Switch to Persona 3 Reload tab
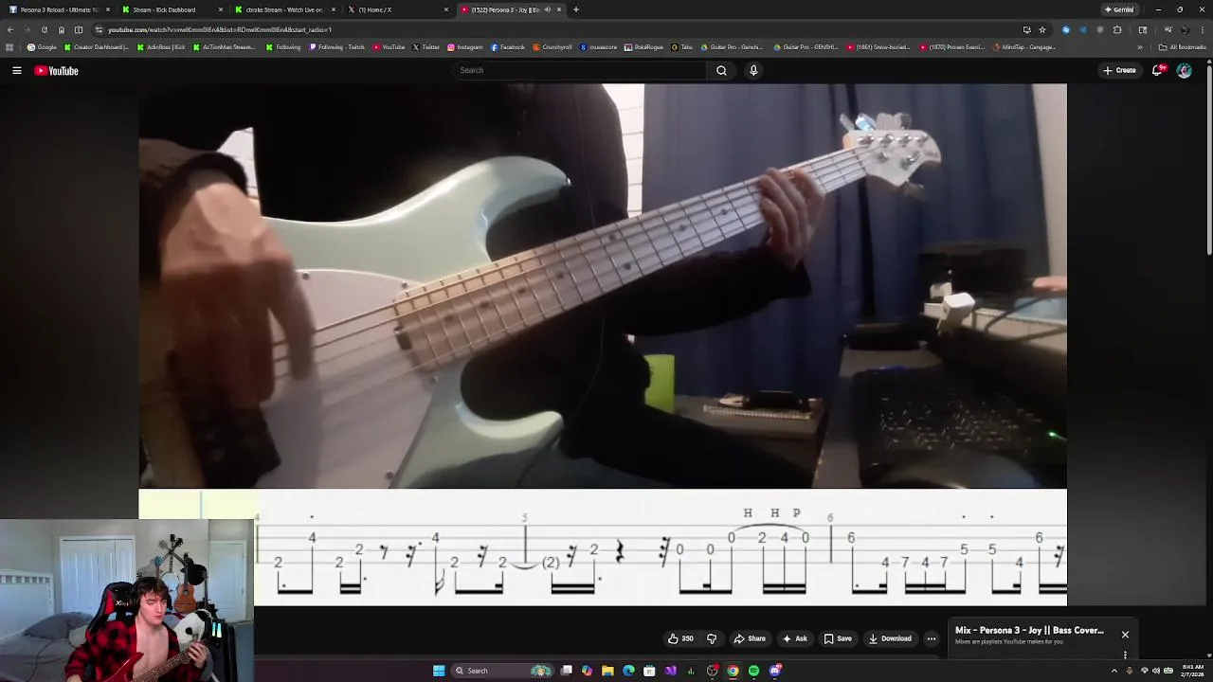 (57, 9)
